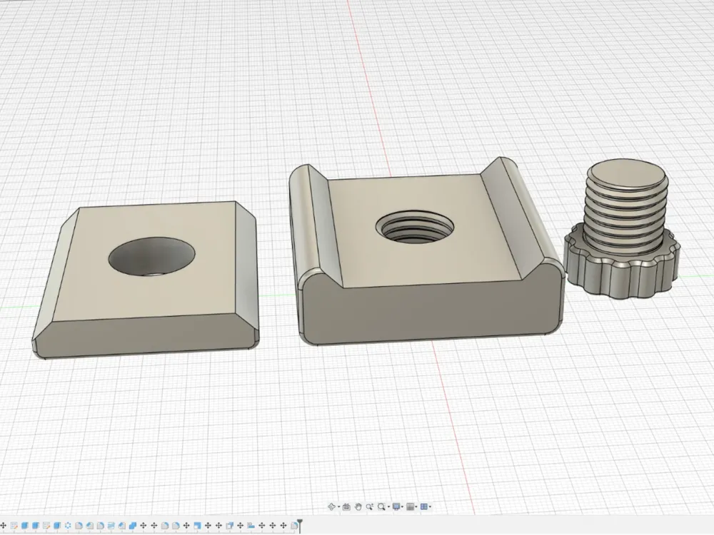Open the Fit/Zoom window dropdown arrow

coord(388,506)
